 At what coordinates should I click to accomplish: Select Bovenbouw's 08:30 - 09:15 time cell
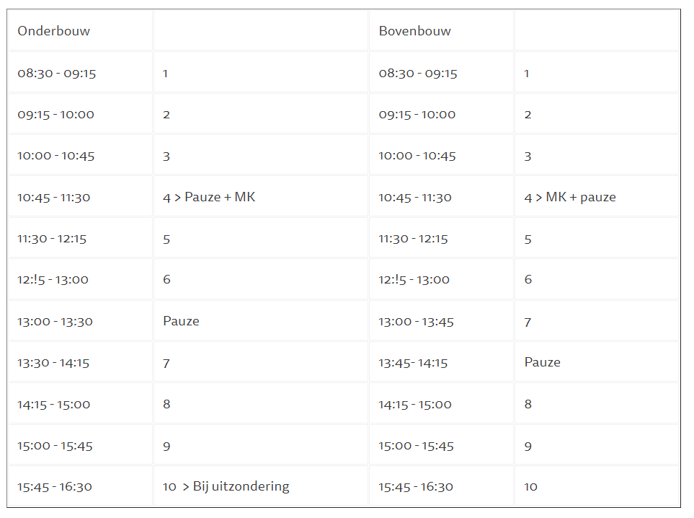pos(418,73)
